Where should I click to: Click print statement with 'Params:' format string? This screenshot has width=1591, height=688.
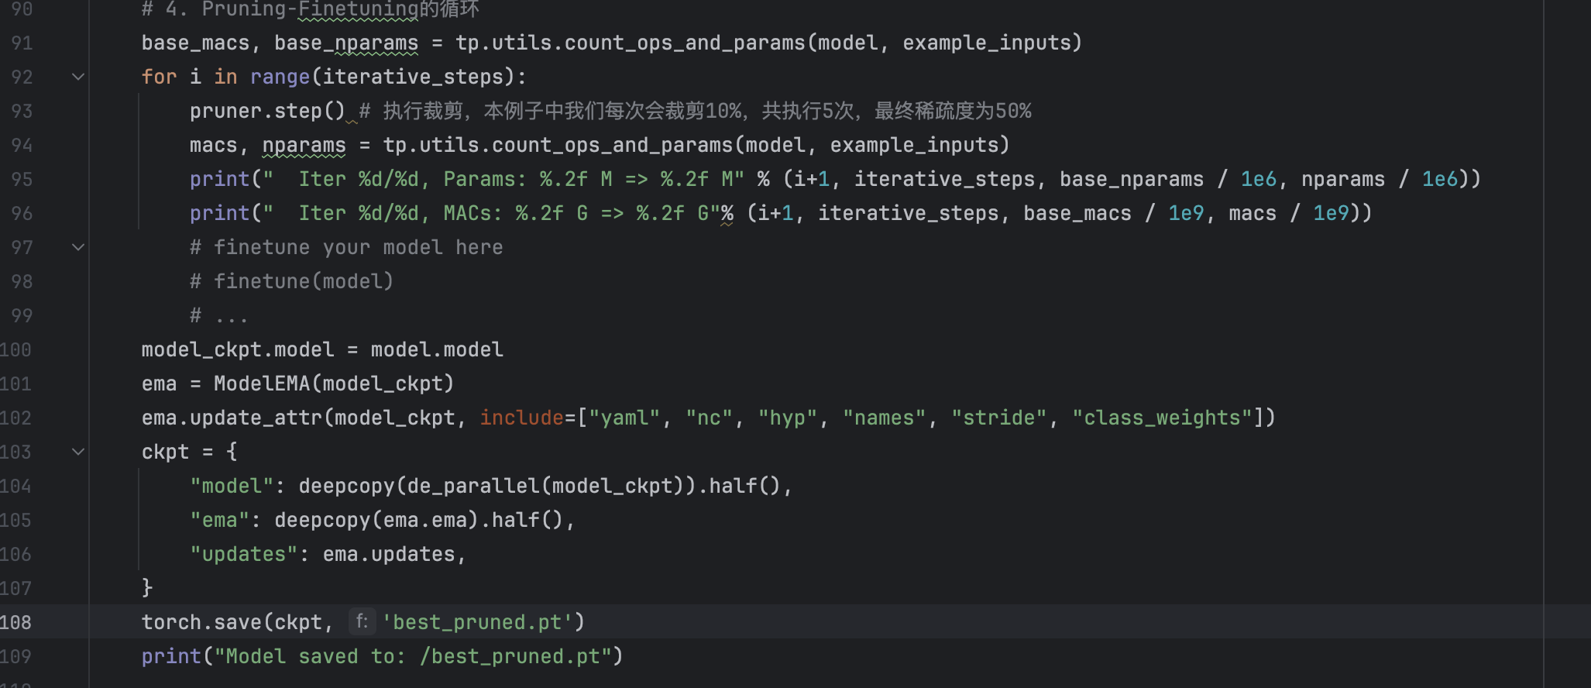(835, 179)
